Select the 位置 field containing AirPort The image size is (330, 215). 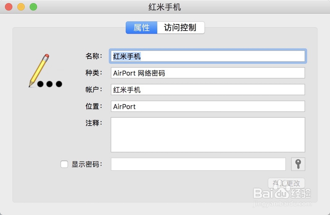point(207,107)
